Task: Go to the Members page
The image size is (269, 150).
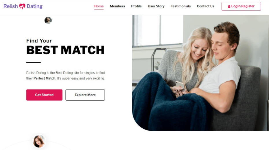Action: point(117,6)
